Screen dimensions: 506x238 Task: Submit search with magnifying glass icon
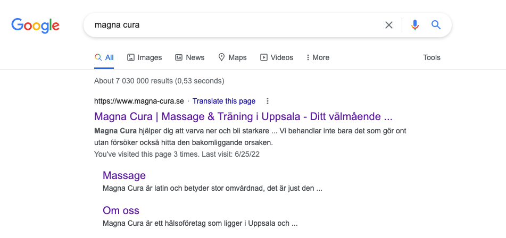pos(436,25)
